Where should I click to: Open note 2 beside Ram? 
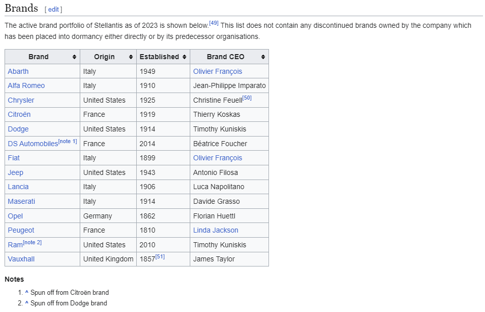32,242
